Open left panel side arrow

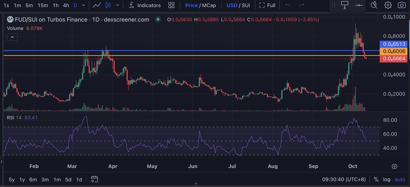[1, 162]
